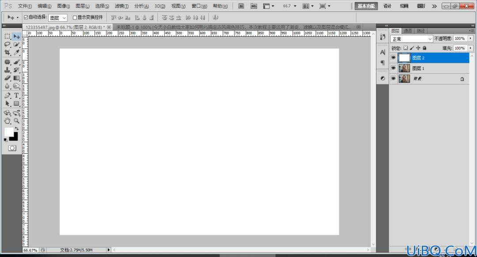Open the Paragraph panel icon
This screenshot has height=257, width=477.
[x=382, y=63]
